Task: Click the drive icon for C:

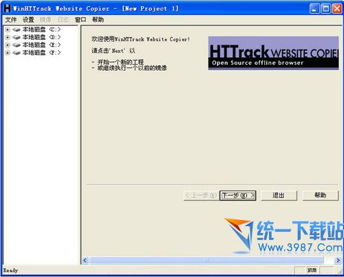Action: (x=17, y=30)
